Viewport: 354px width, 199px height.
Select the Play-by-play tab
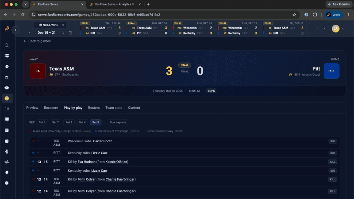point(73,108)
